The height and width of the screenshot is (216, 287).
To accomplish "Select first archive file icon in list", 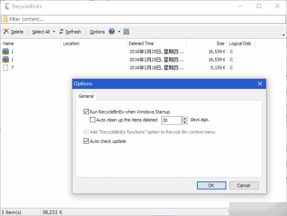I will coord(5,52).
